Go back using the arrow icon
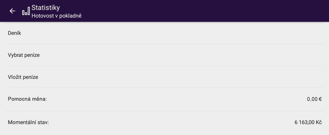 tap(12, 11)
